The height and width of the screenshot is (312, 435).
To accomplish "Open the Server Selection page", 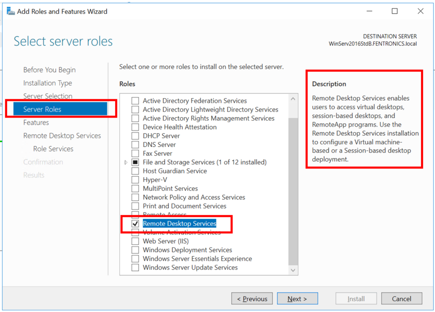I will tap(48, 96).
